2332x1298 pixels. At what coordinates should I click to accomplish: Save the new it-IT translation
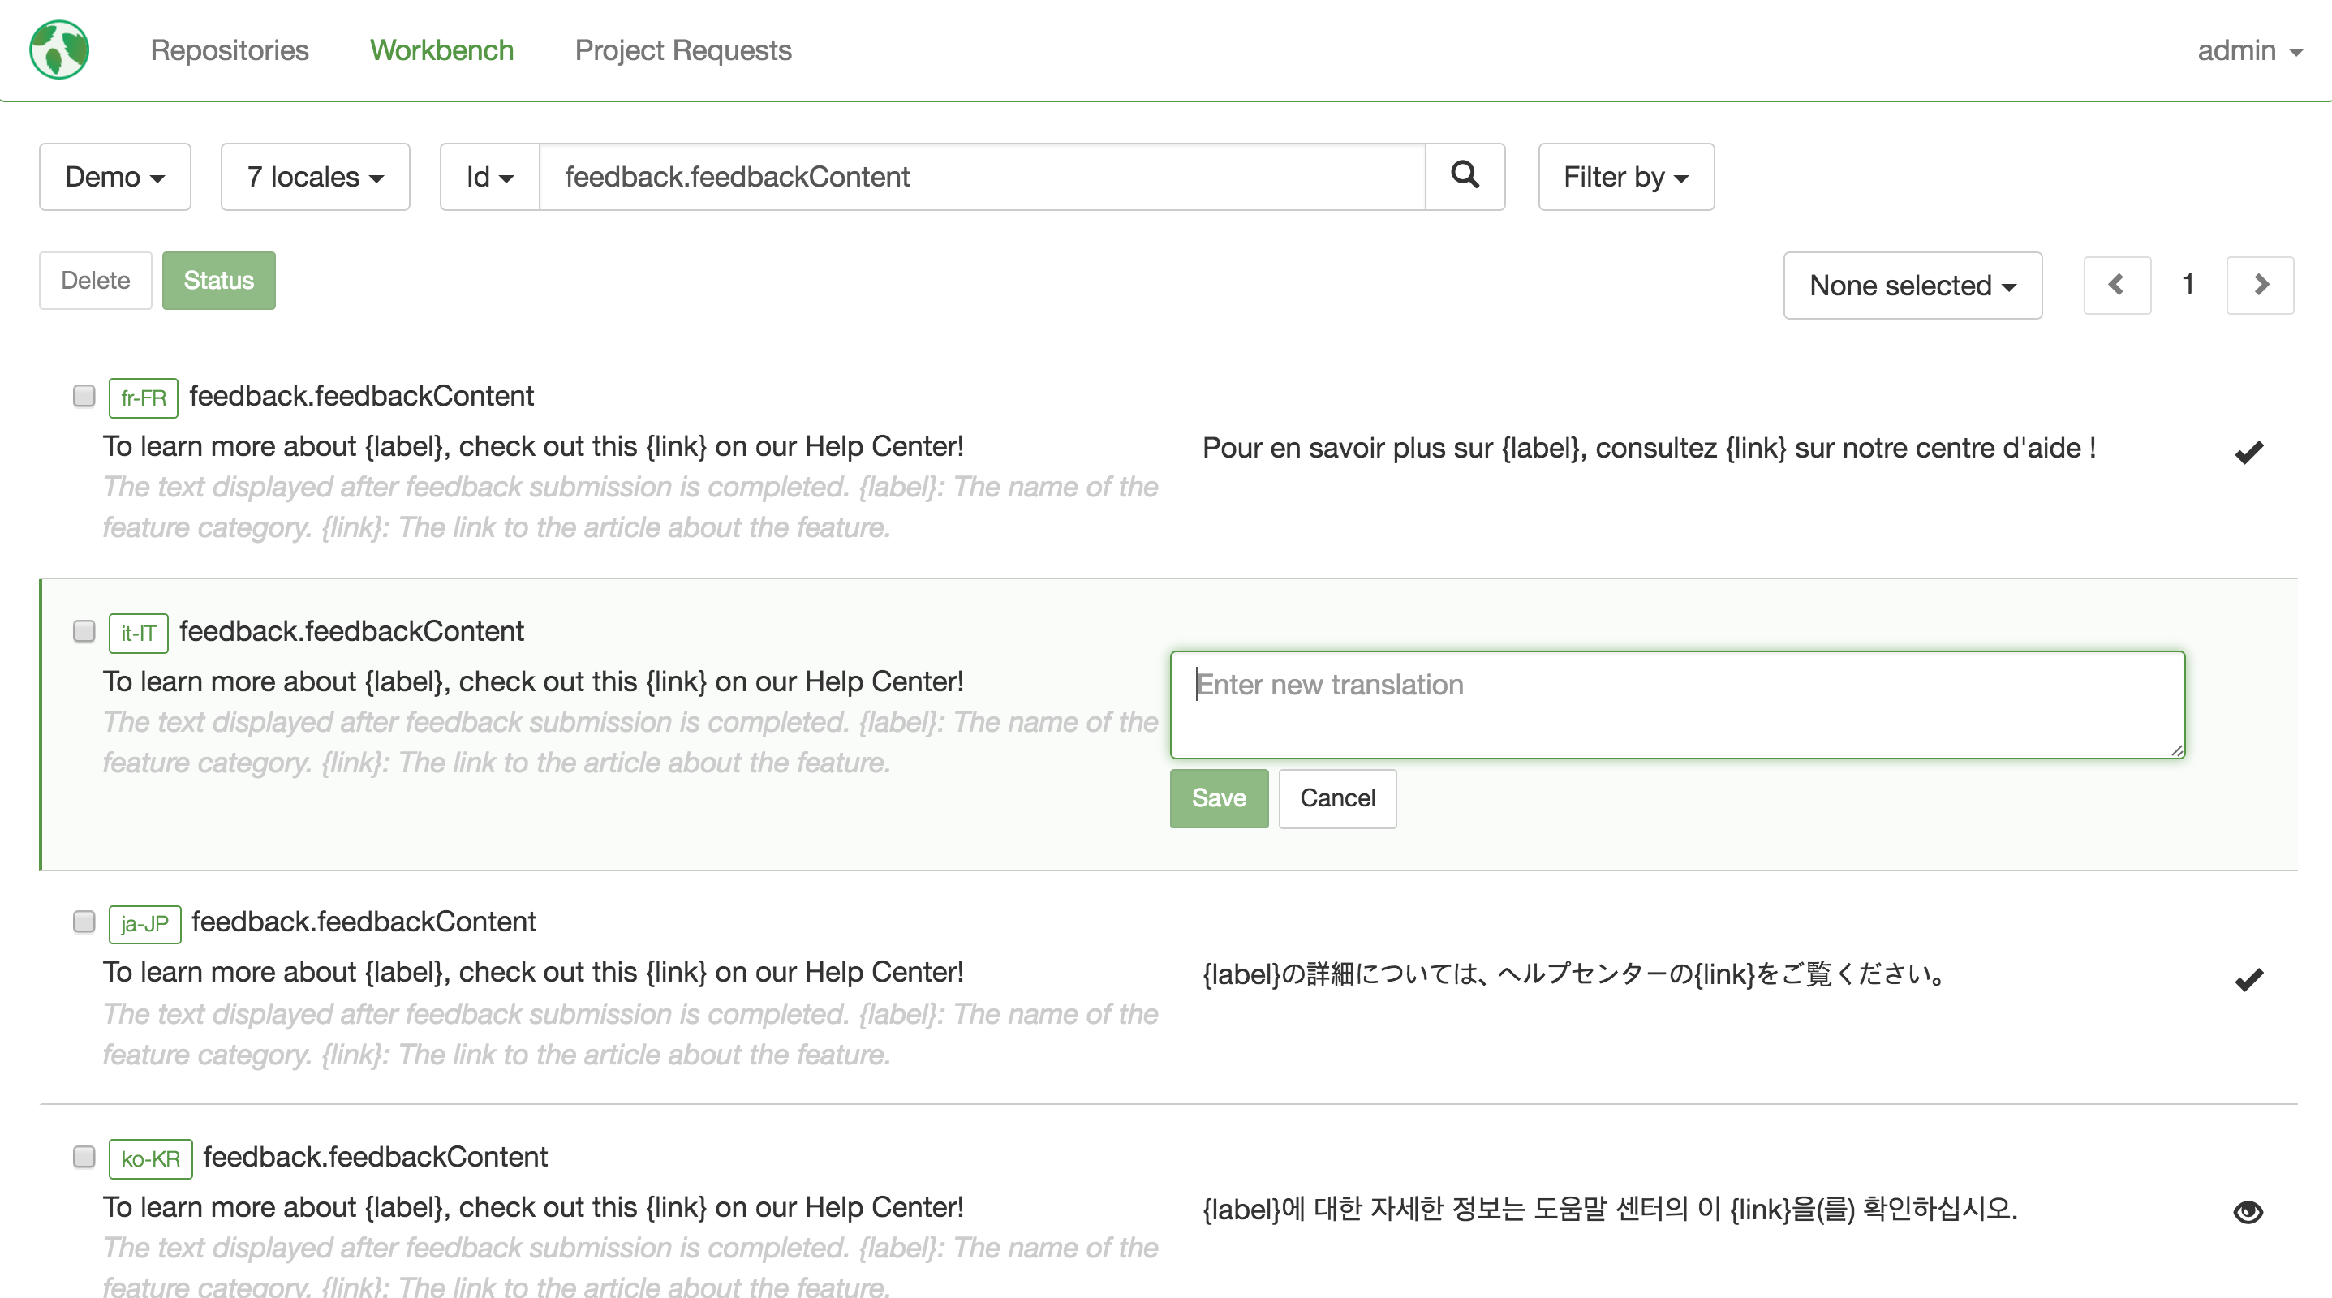click(x=1219, y=798)
